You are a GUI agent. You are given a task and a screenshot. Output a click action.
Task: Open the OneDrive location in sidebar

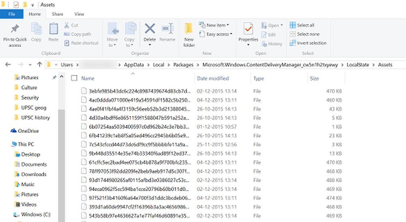coord(28,131)
